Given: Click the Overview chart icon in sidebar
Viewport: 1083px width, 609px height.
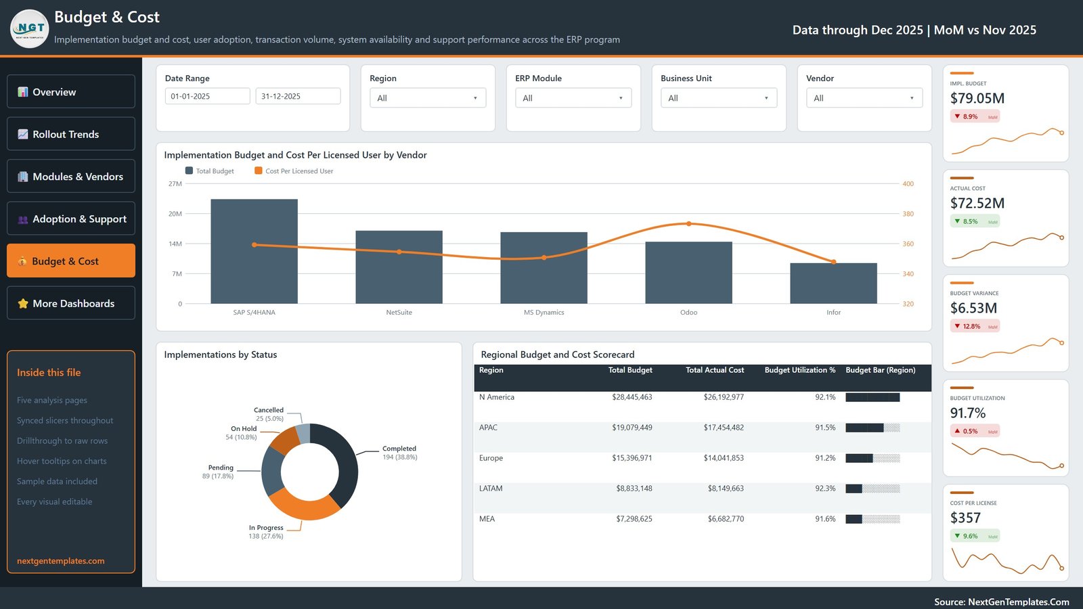Looking at the screenshot, I should coord(23,92).
